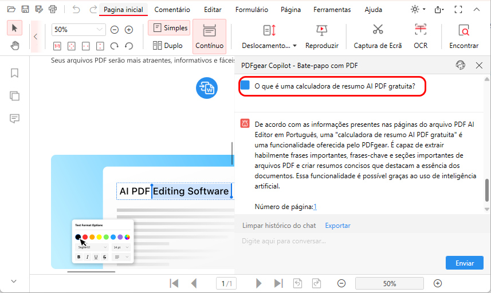The height and width of the screenshot is (293, 491).
Task: Open the page thumbnails sidebar panel
Action: point(14,96)
